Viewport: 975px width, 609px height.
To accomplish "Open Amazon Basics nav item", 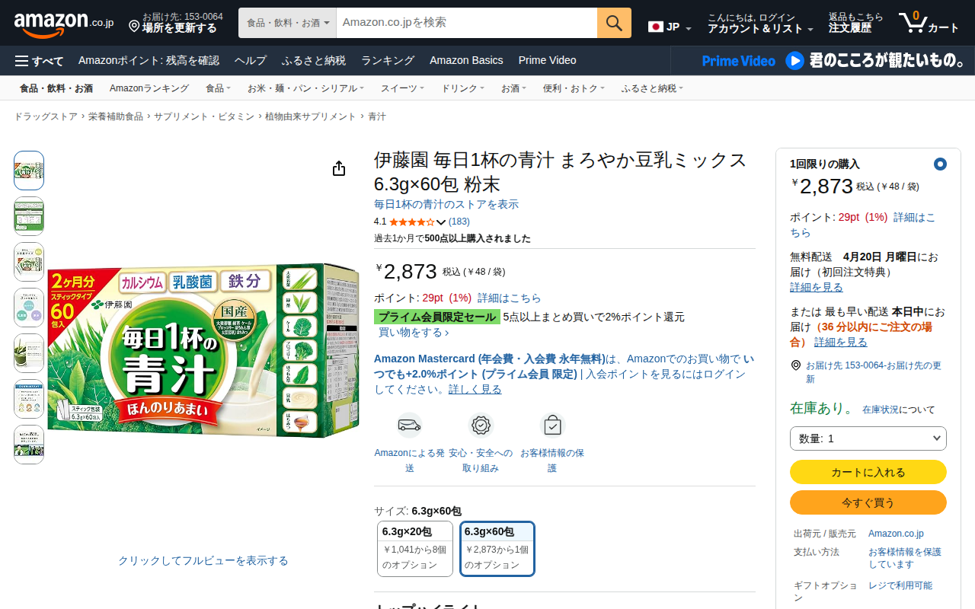I will (466, 61).
